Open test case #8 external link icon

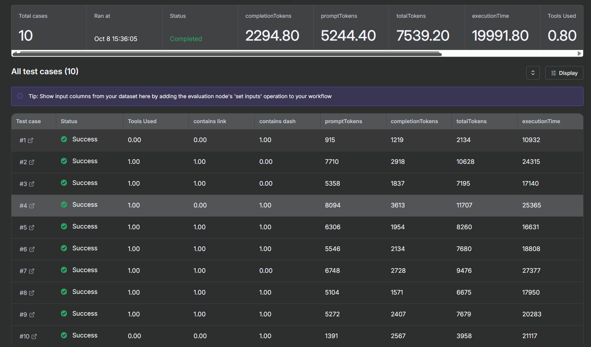tap(32, 293)
